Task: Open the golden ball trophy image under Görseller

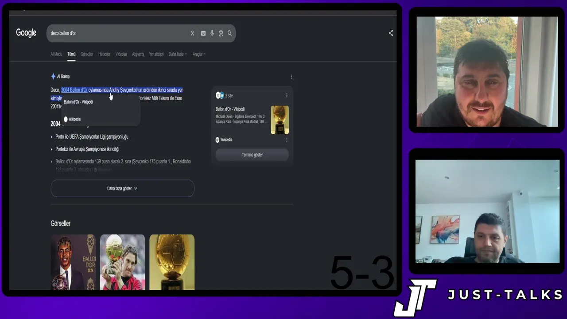Action: (x=172, y=262)
